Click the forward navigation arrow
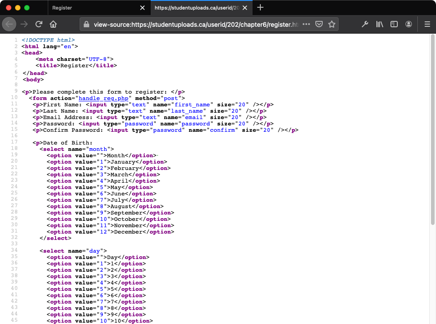436x324 pixels. coord(24,25)
